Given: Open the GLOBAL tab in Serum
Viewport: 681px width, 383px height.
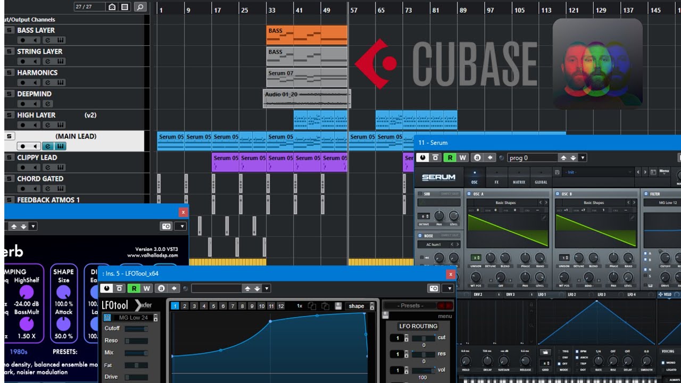Looking at the screenshot, I should tap(541, 178).
